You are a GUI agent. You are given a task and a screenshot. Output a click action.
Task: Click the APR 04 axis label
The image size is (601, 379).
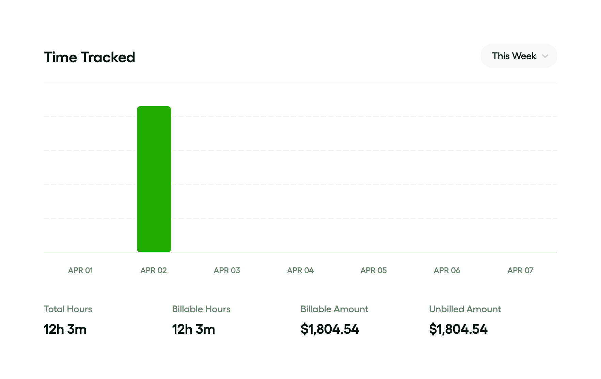pos(300,270)
